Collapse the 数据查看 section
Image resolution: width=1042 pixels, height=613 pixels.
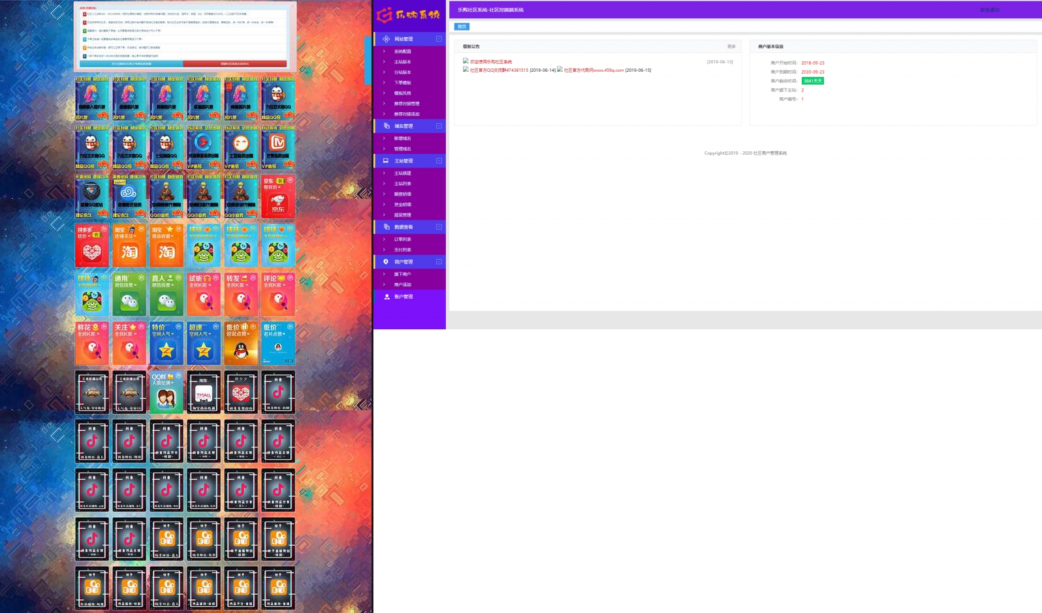click(x=439, y=227)
